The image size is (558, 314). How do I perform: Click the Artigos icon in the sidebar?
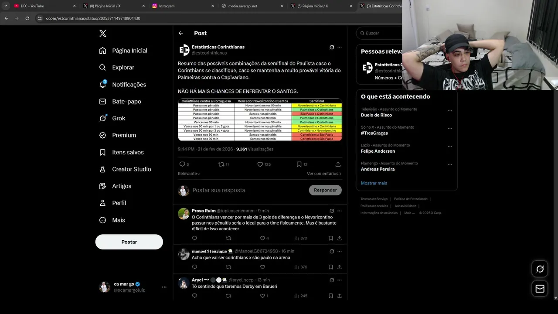[102, 186]
